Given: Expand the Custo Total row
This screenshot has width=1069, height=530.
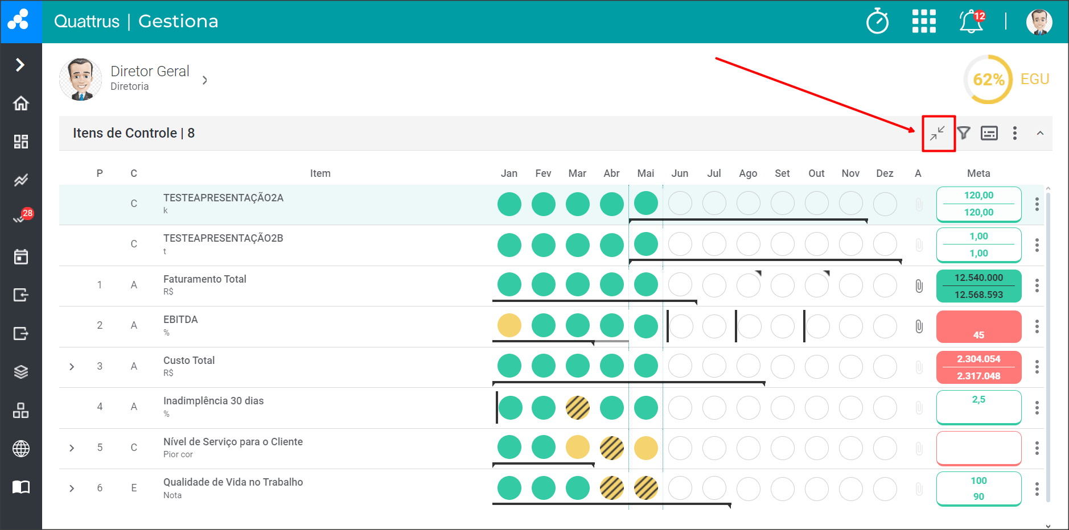Looking at the screenshot, I should (72, 367).
